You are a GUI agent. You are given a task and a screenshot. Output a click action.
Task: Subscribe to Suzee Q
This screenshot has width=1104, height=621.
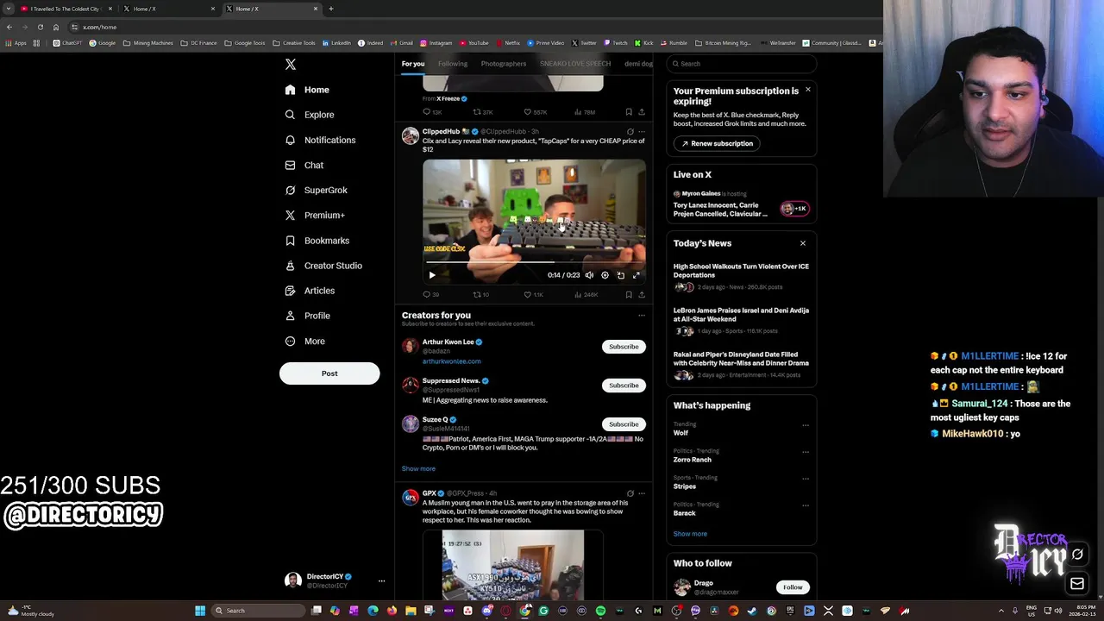click(624, 424)
